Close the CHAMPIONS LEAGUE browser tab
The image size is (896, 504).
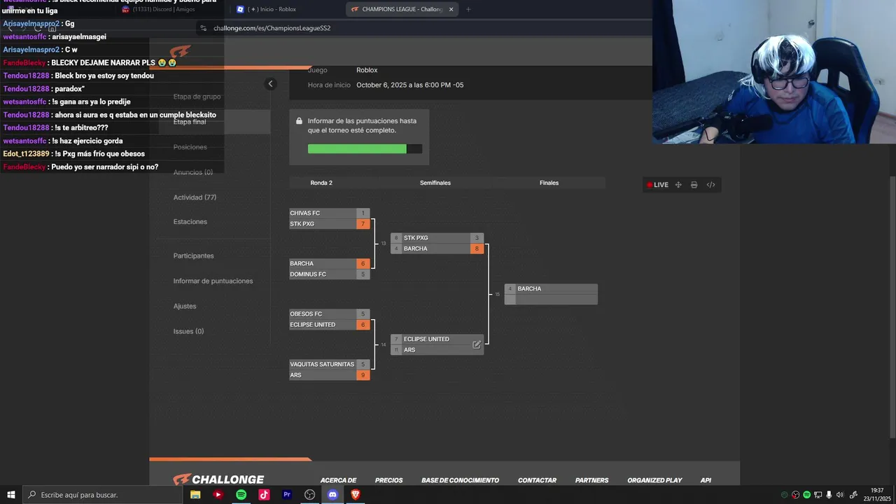(451, 9)
